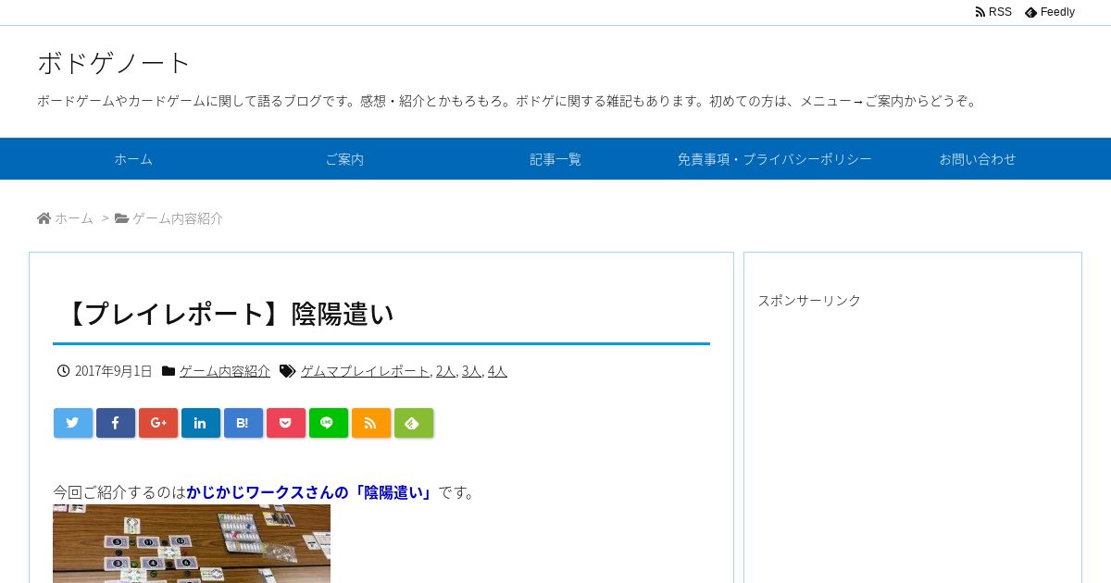1111x583 pixels.
Task: Open the 4人 tag link
Action: (497, 371)
